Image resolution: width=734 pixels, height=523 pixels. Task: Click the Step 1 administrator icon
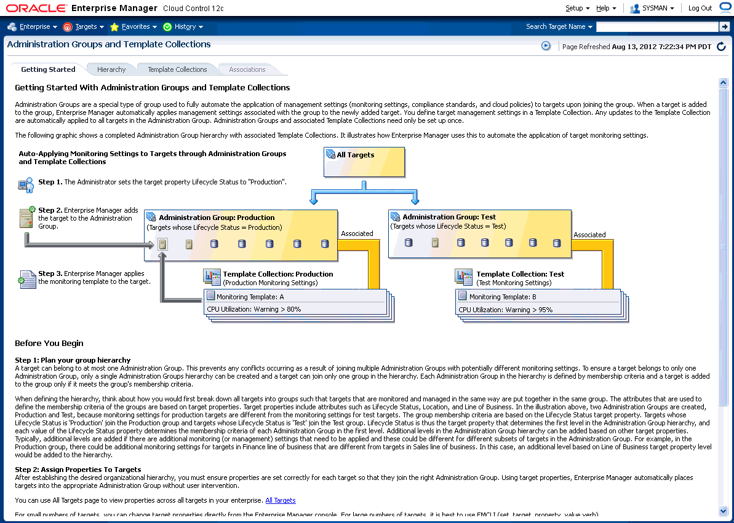point(26,185)
